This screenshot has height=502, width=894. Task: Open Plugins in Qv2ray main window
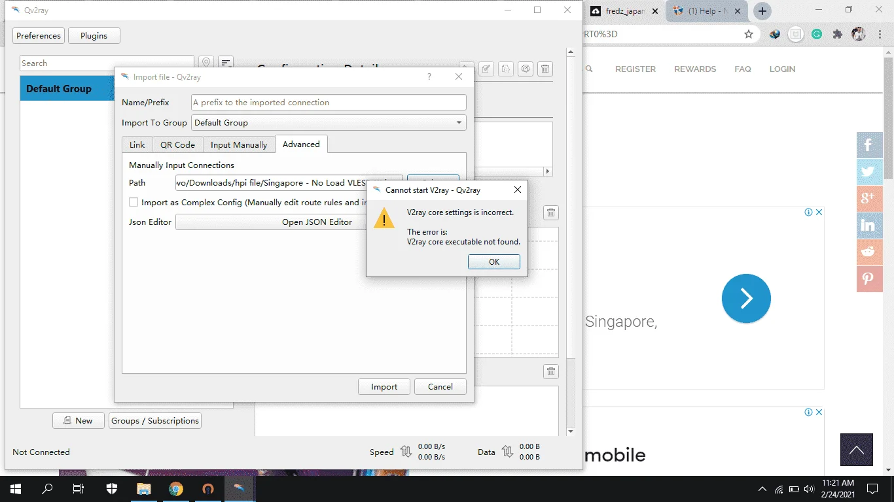tap(94, 35)
